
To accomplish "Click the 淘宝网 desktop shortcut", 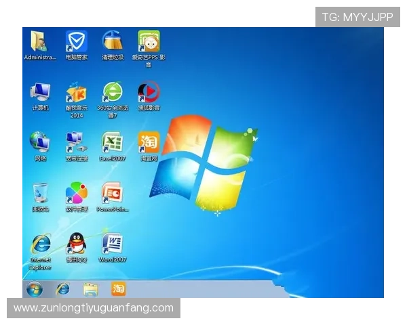I will 149,142.
